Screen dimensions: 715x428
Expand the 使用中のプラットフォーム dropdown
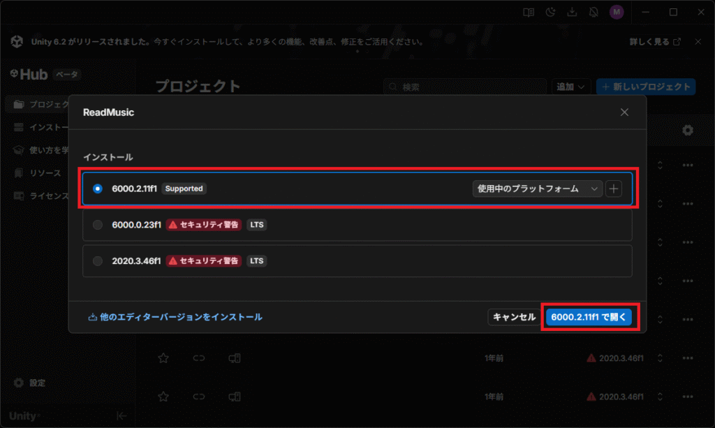pyautogui.click(x=537, y=189)
